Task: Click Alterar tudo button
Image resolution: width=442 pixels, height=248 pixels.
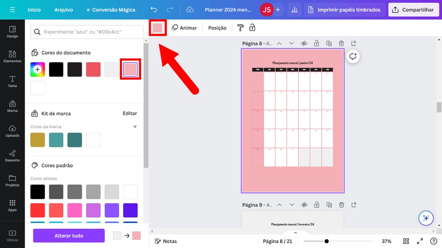Action: [69, 235]
